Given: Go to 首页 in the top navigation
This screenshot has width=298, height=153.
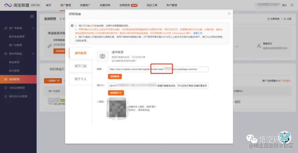Looking at the screenshot, I should [x=49, y=5].
